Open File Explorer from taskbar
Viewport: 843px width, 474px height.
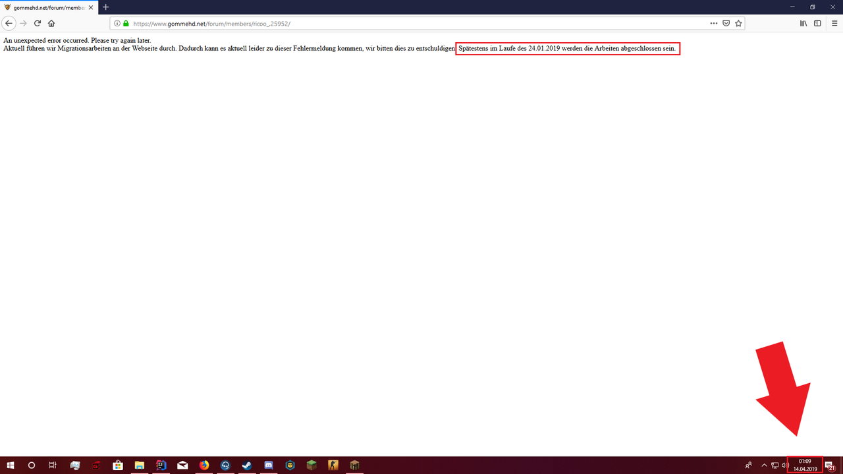point(140,465)
